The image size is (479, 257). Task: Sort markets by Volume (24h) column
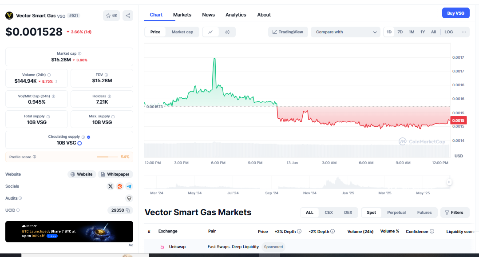[x=360, y=232]
